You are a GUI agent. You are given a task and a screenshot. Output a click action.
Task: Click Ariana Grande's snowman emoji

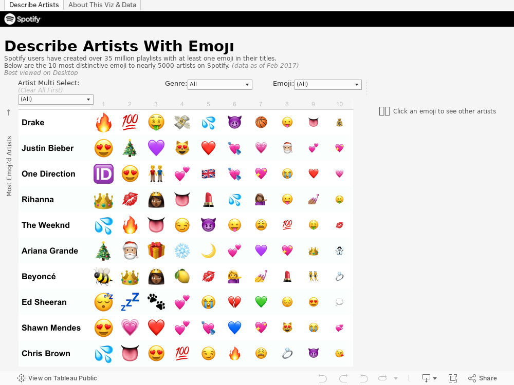click(x=340, y=251)
